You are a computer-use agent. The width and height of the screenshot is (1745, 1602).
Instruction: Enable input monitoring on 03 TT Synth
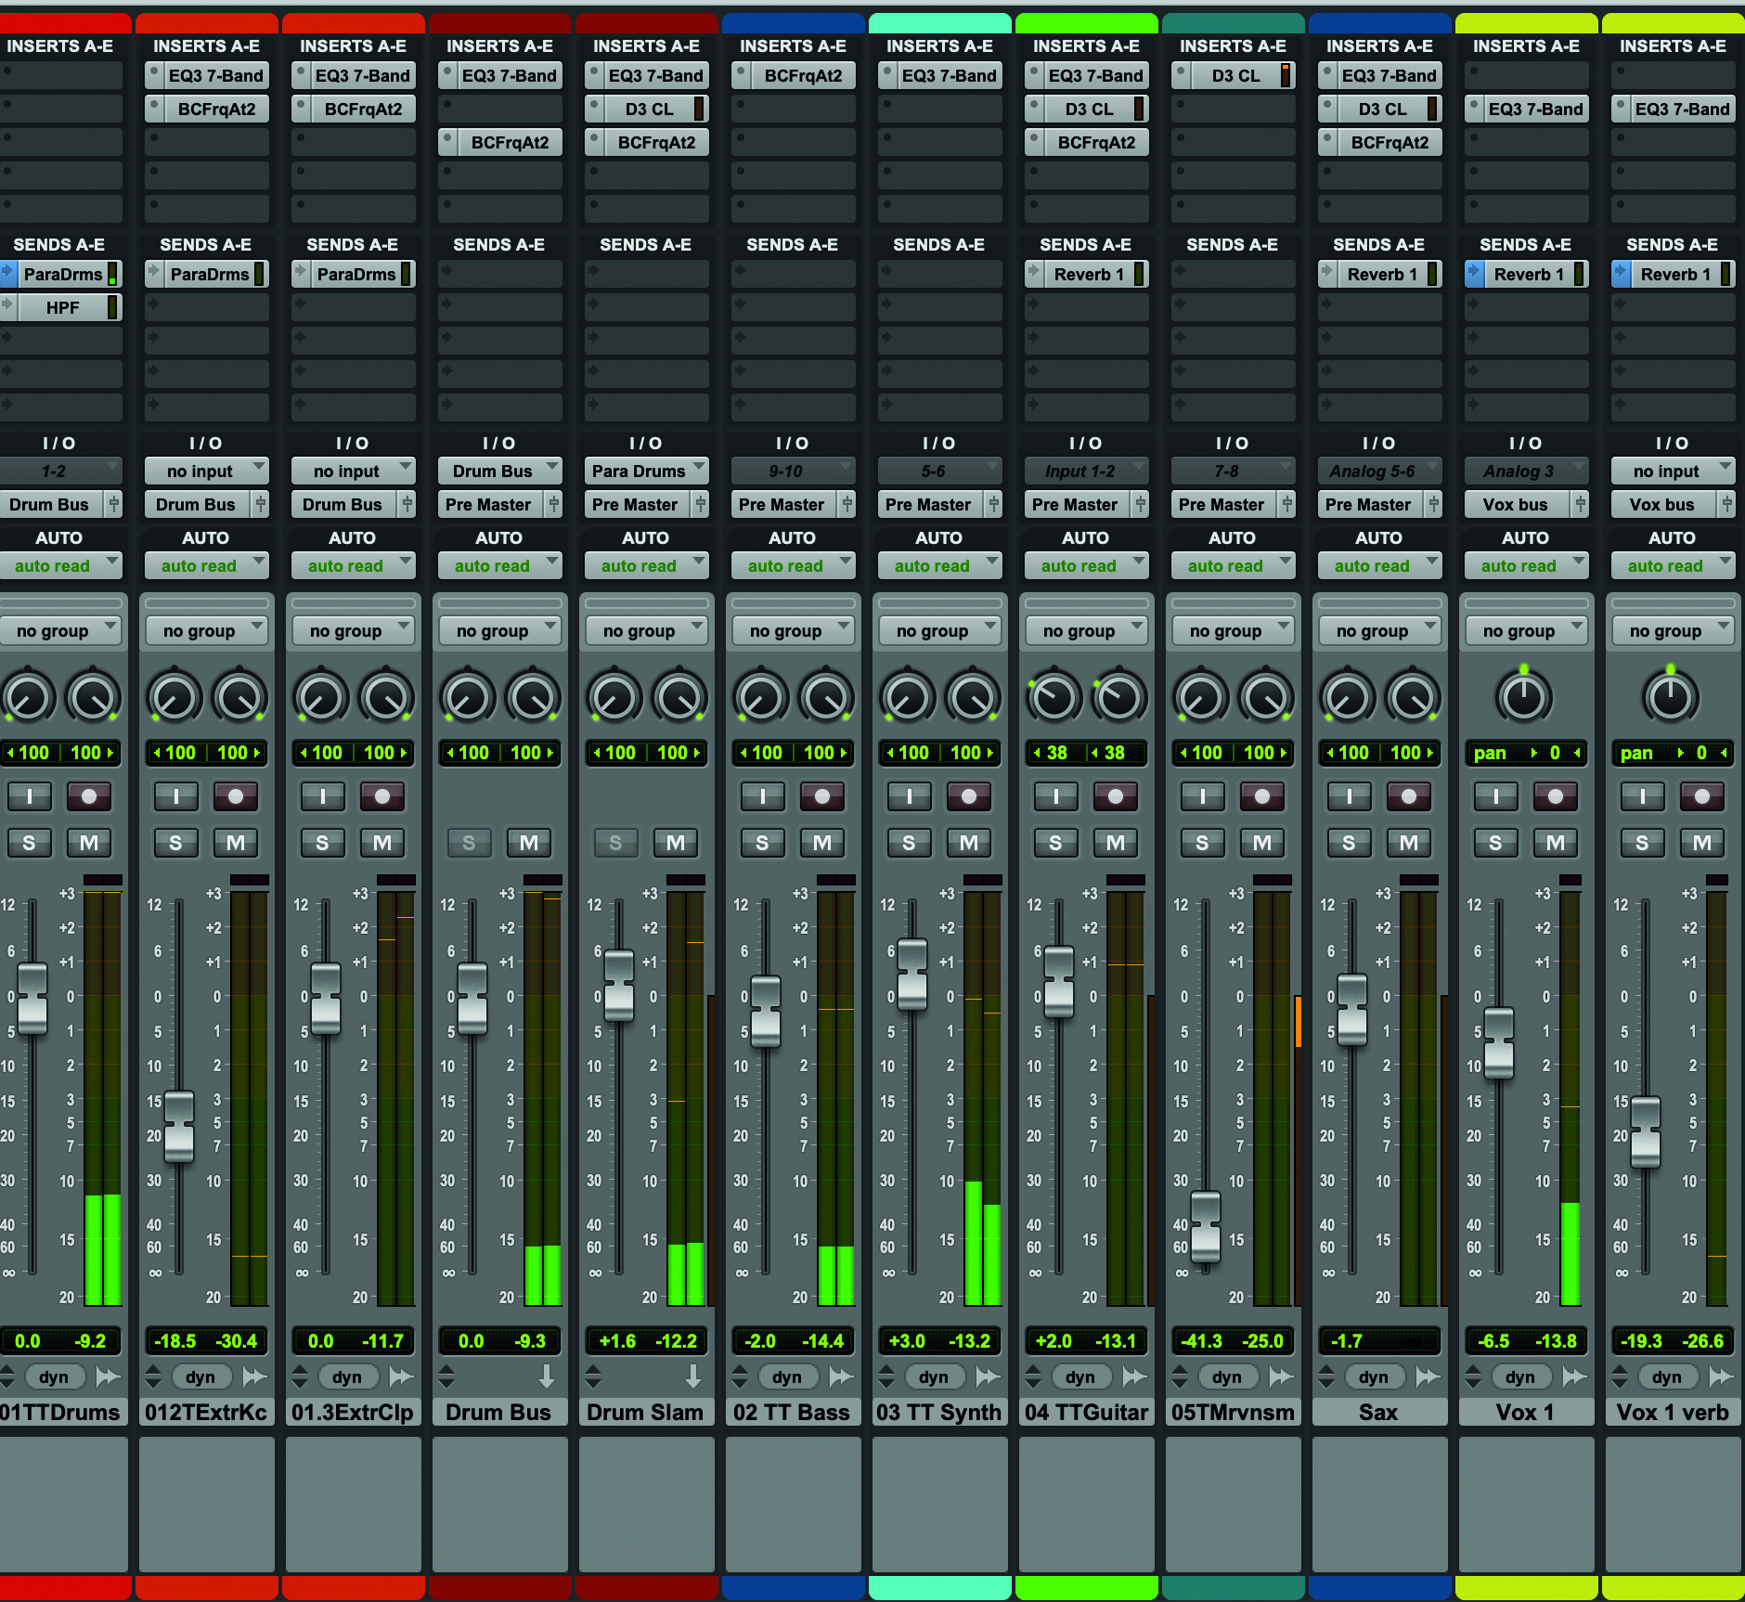coord(910,795)
